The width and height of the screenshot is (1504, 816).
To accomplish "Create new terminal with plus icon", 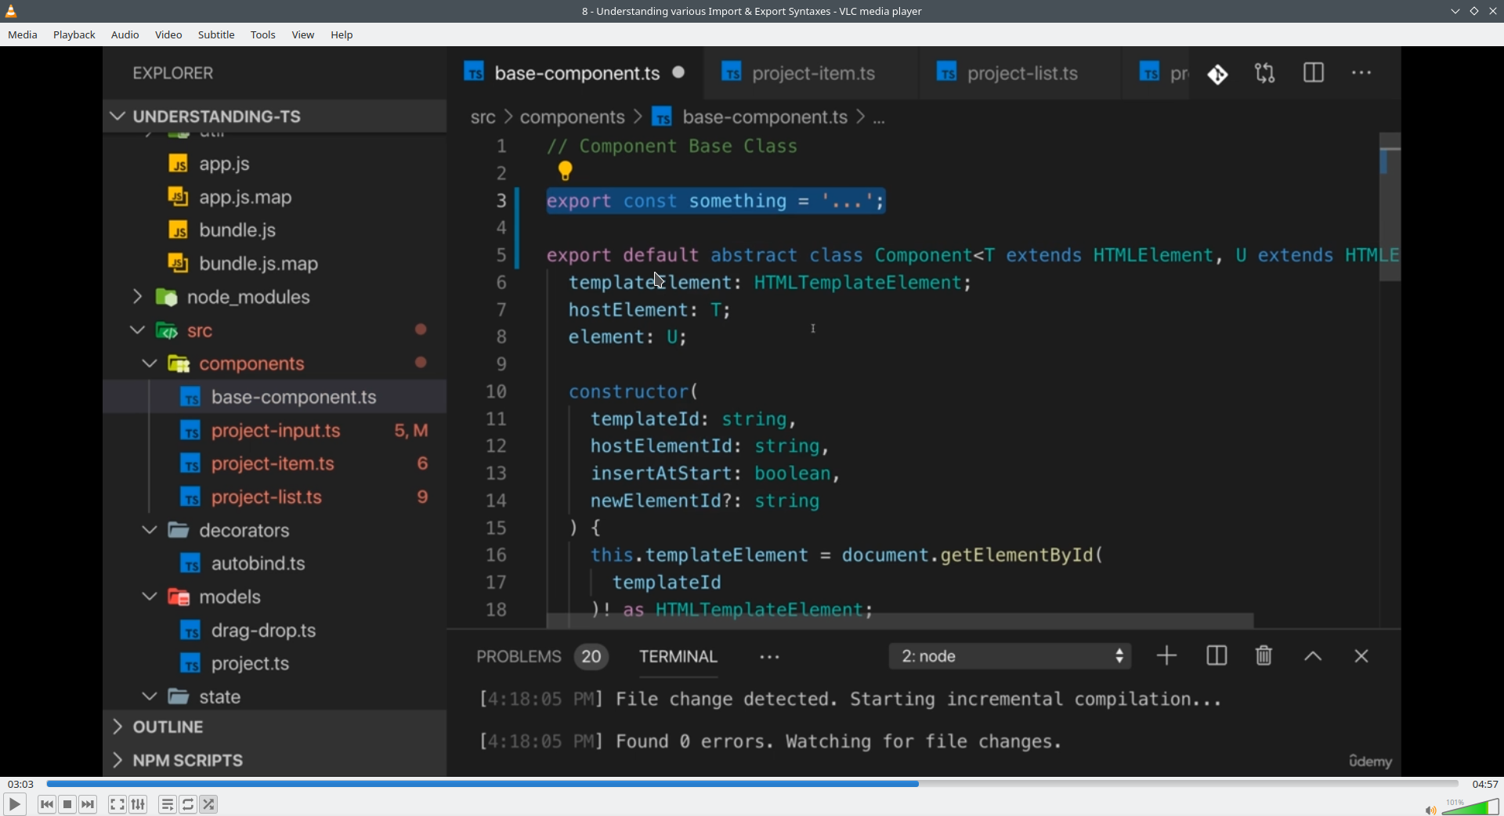I will point(1167,656).
